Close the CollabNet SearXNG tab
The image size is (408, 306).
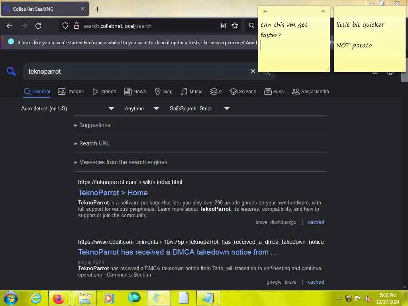point(82,9)
